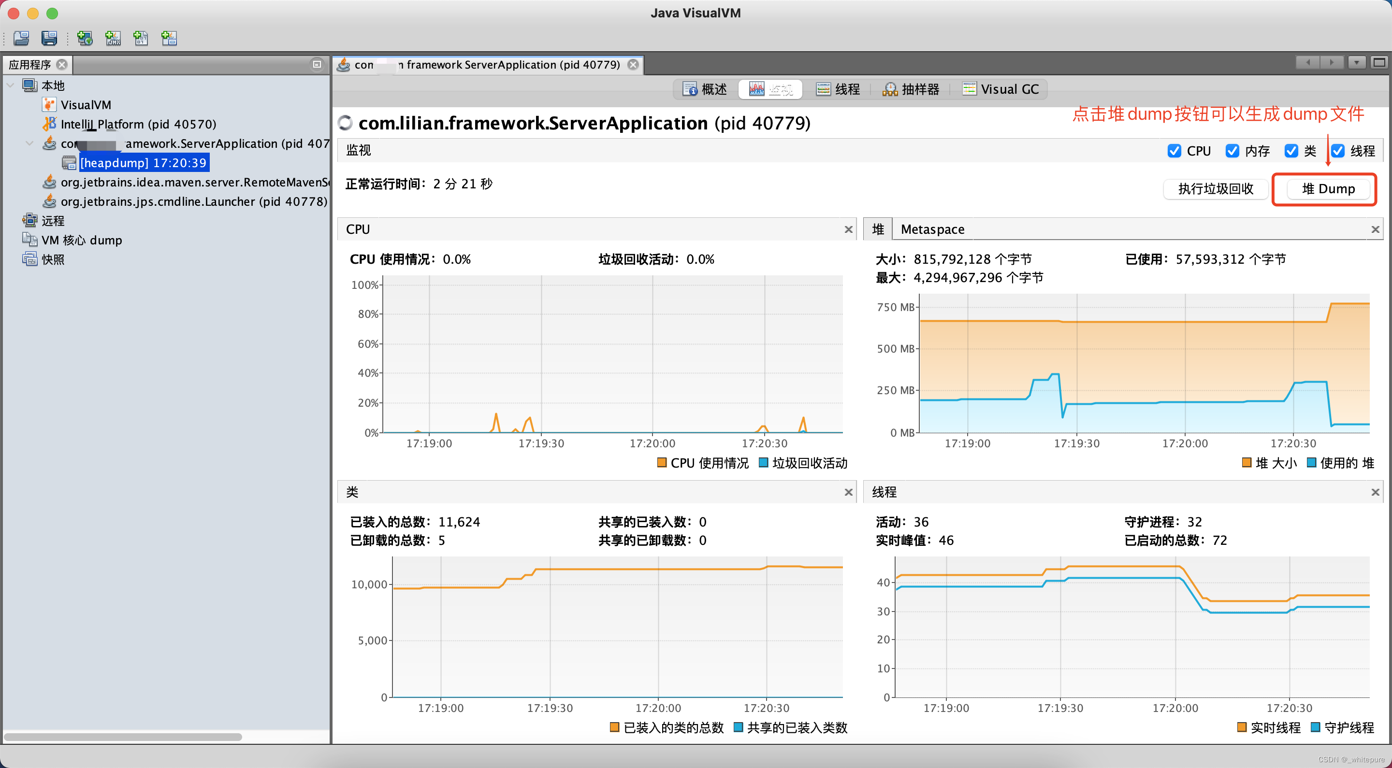Click the VisualVM app icon in tree
1392x768 pixels.
pos(49,104)
